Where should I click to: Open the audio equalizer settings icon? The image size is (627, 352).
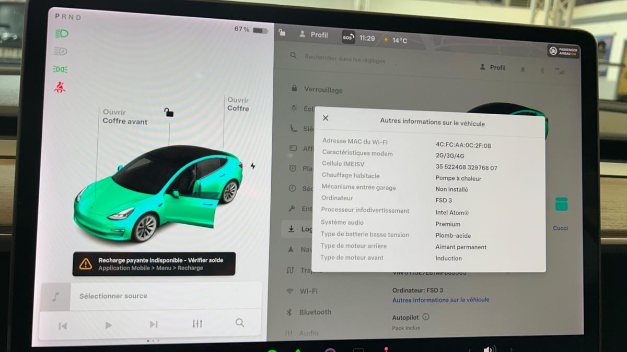point(197,324)
